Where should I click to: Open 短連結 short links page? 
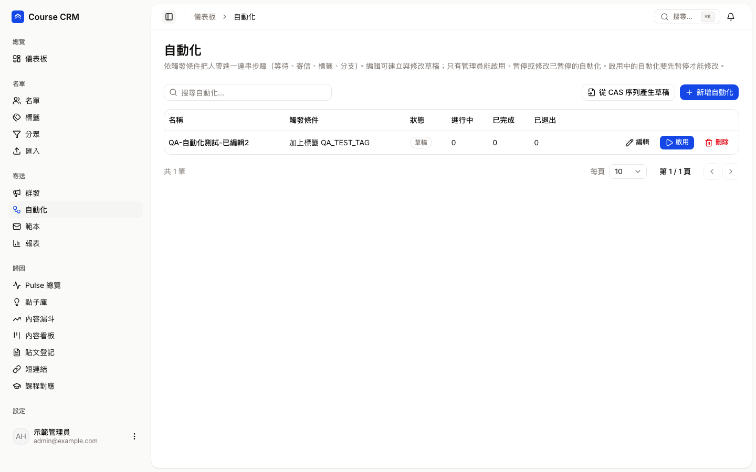76,369
